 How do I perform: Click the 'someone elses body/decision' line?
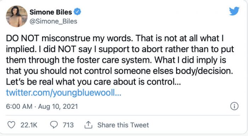coord(120,71)
